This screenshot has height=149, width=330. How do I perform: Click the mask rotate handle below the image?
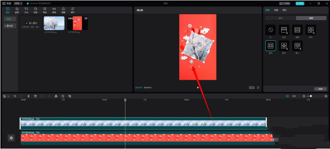click(x=191, y=62)
